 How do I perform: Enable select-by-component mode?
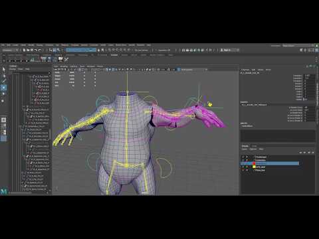[x=58, y=50]
